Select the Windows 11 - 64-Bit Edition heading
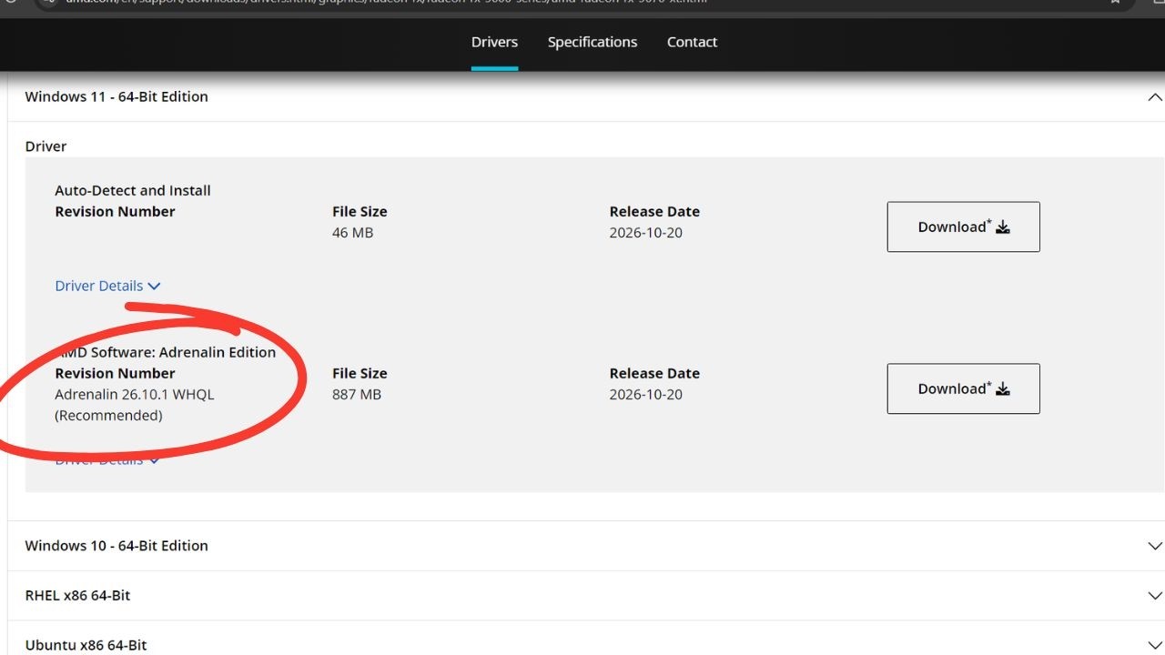Image resolution: width=1165 pixels, height=655 pixels. 116,96
